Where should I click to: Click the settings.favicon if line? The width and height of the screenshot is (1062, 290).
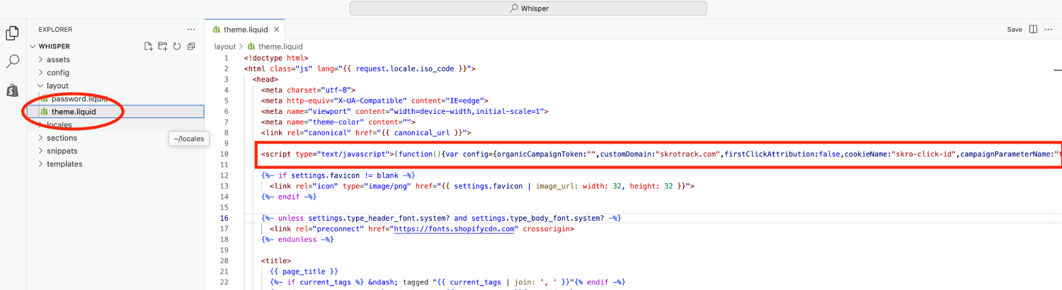click(x=338, y=175)
